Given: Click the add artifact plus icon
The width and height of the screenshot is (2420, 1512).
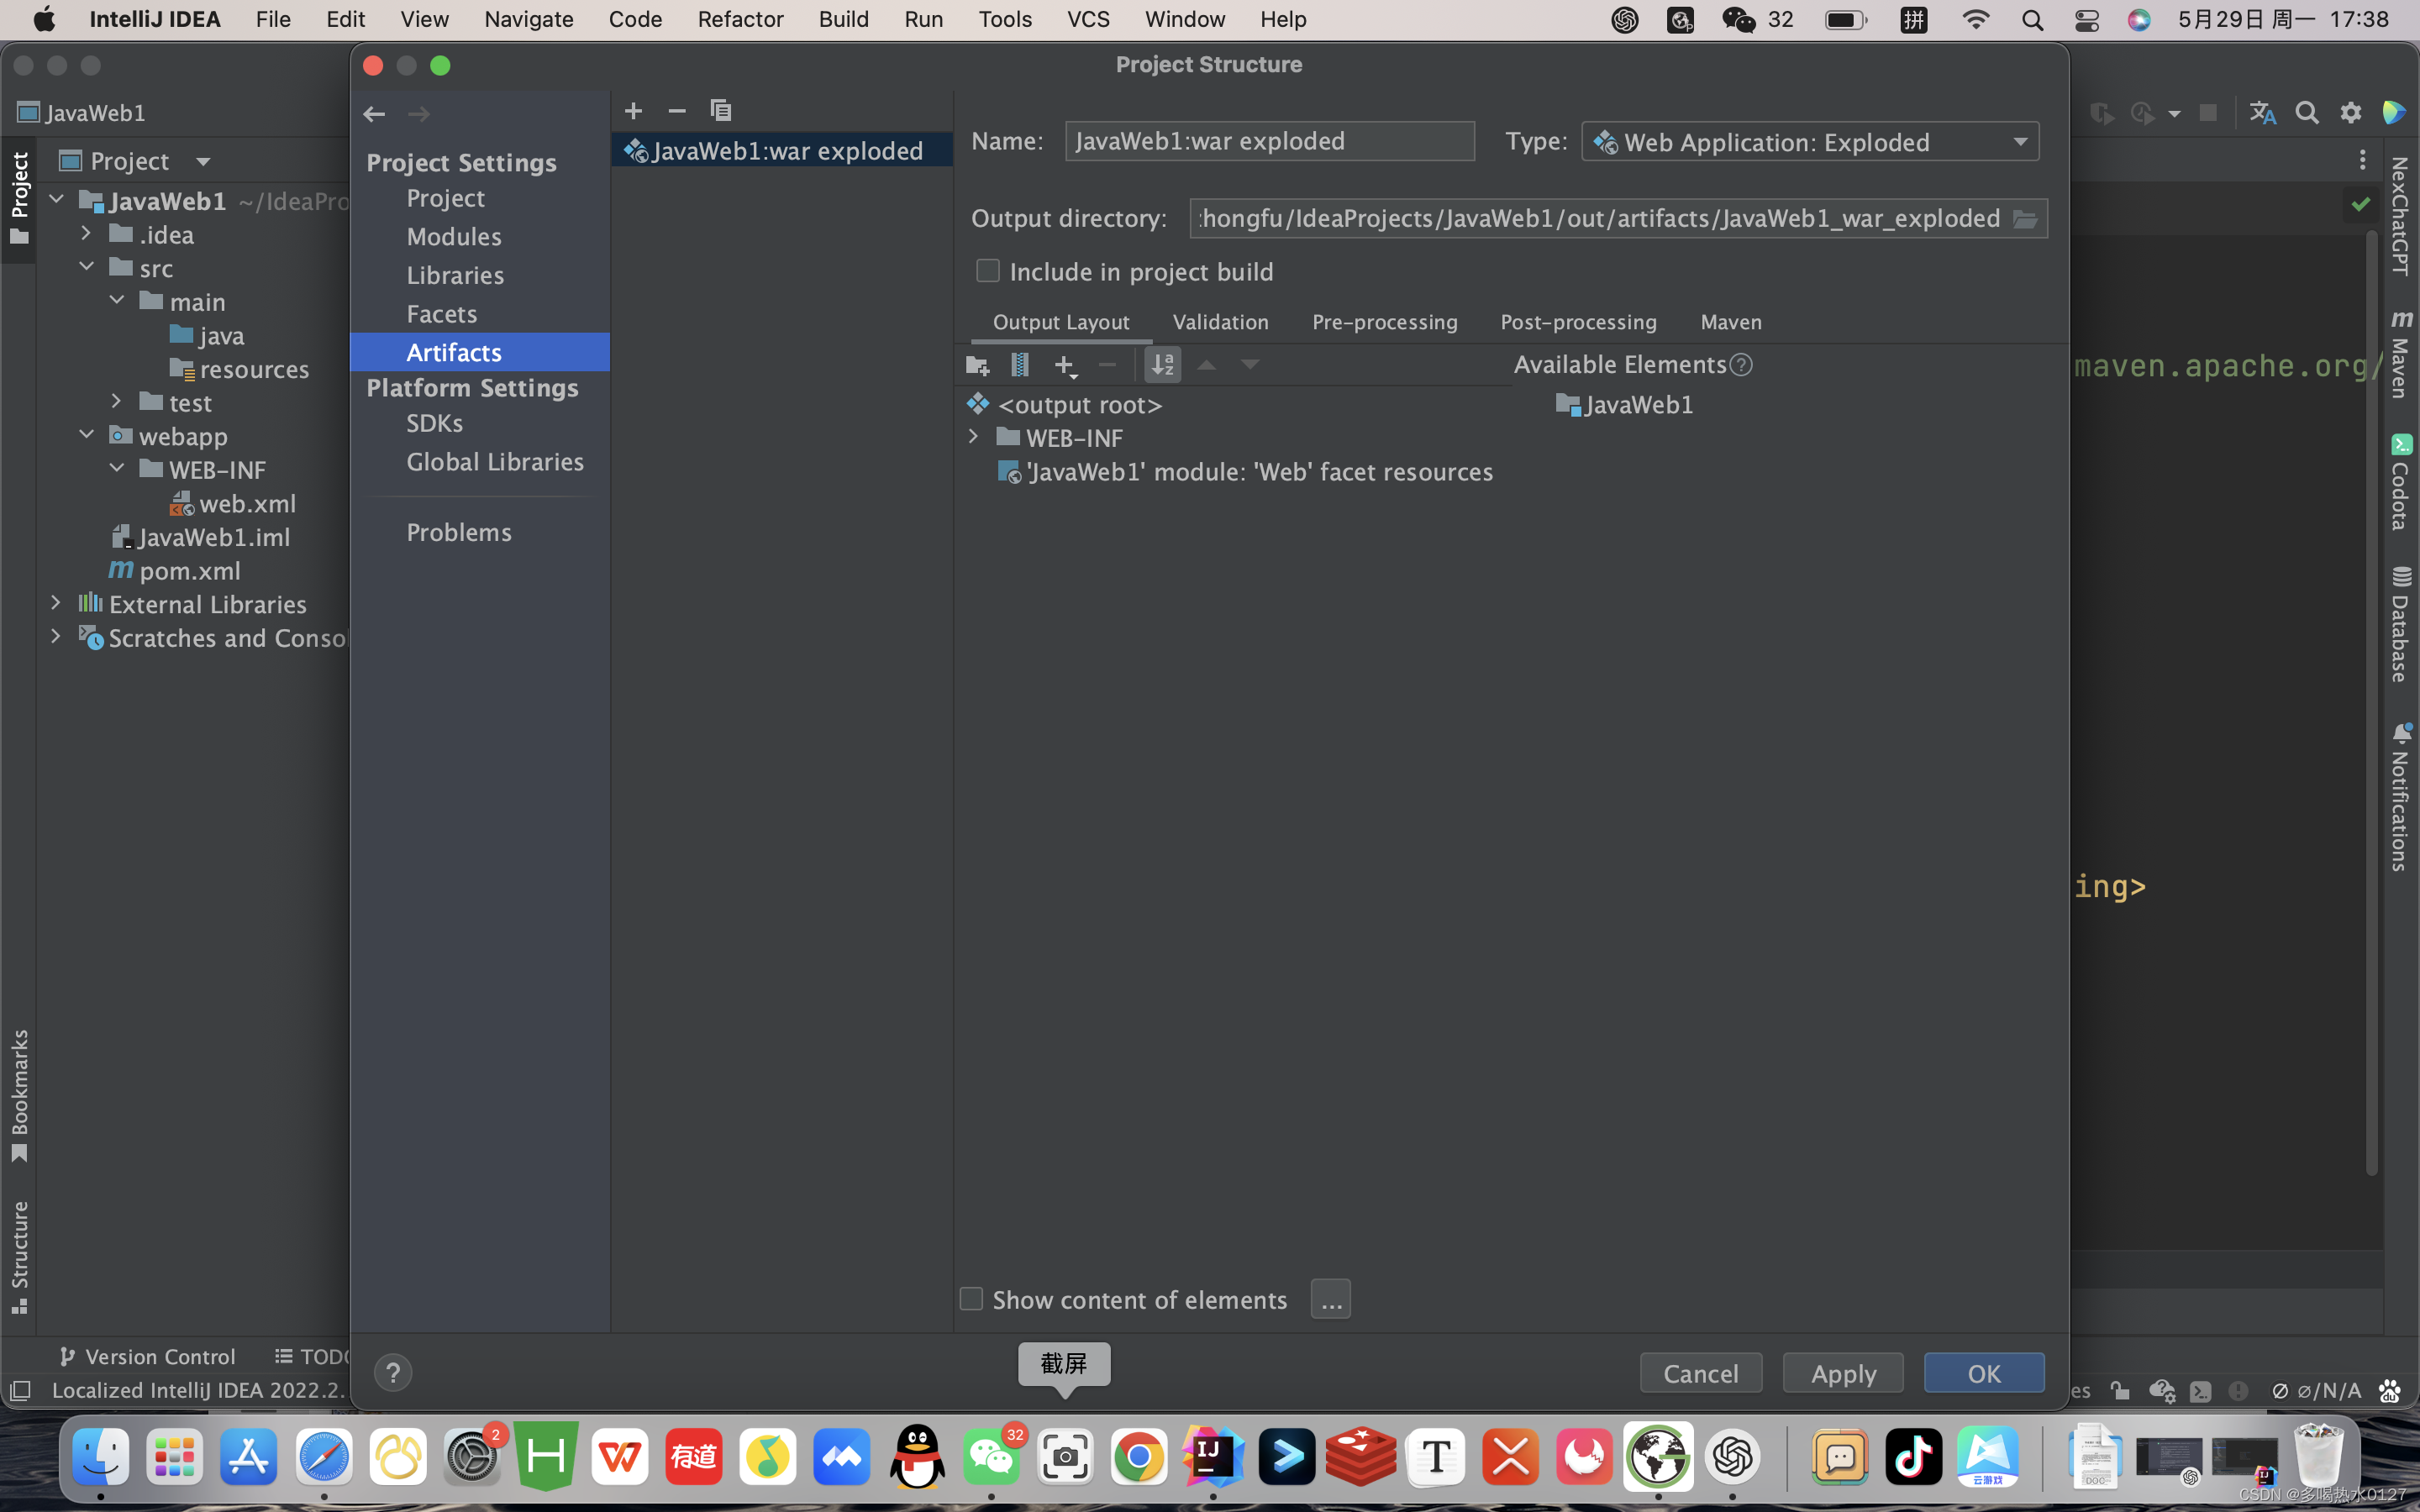Looking at the screenshot, I should (633, 111).
